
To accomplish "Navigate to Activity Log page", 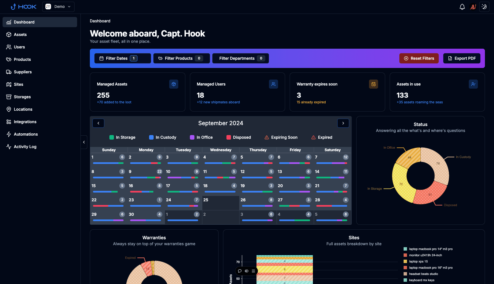I will pyautogui.click(x=25, y=147).
